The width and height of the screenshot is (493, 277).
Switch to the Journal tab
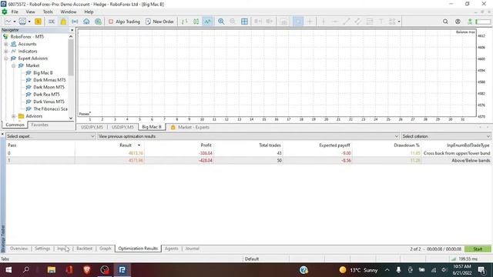pos(192,249)
